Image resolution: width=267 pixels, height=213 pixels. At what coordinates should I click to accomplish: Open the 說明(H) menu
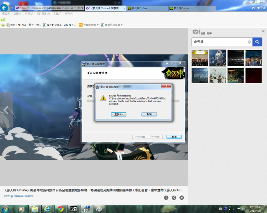click(69, 14)
